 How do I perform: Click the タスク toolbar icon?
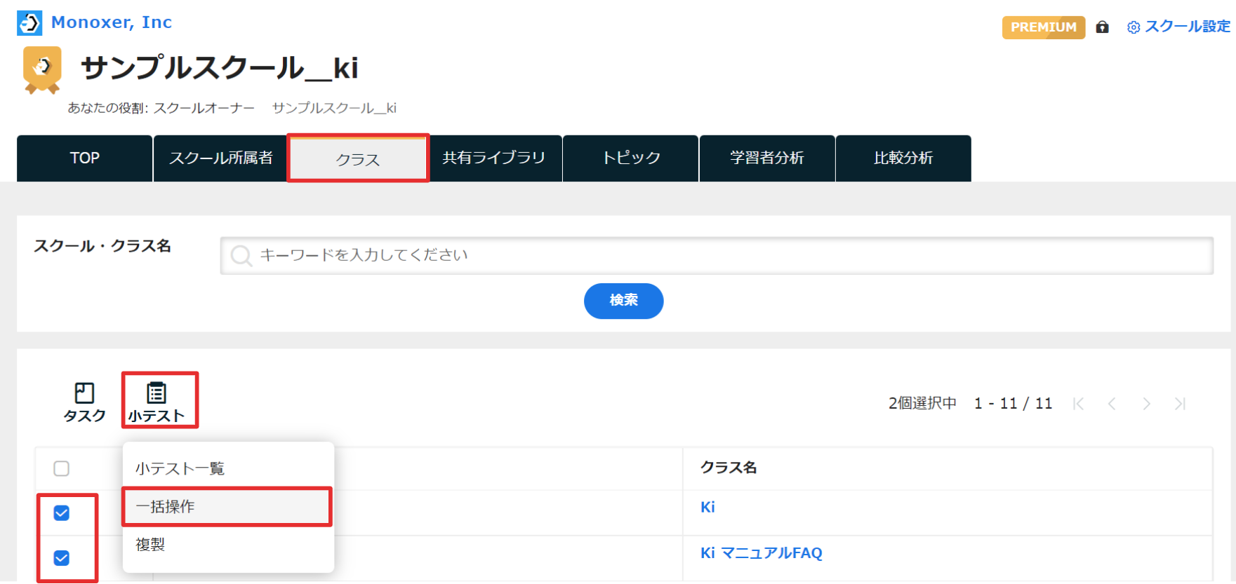pos(84,402)
